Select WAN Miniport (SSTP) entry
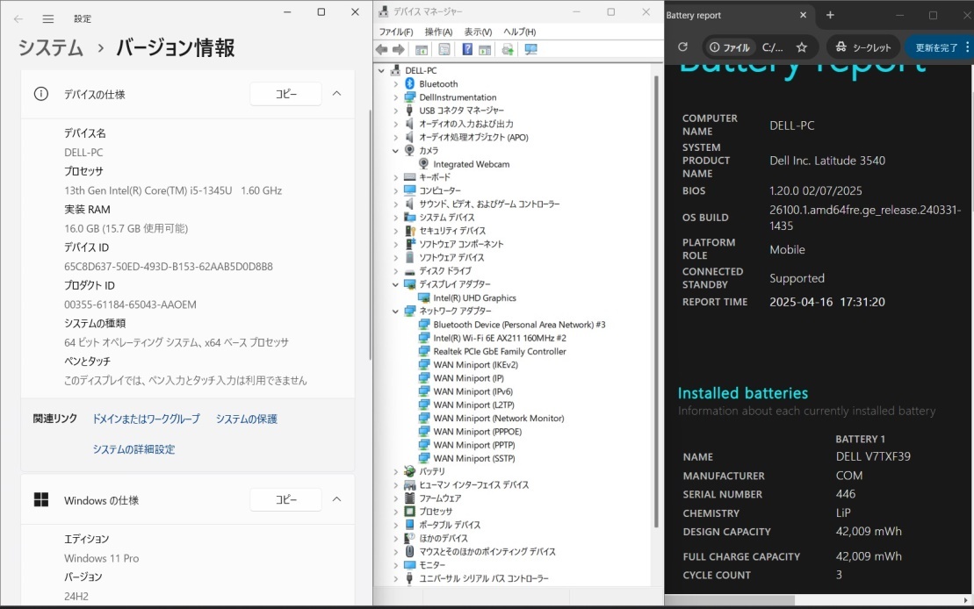The height and width of the screenshot is (609, 974). (x=474, y=458)
